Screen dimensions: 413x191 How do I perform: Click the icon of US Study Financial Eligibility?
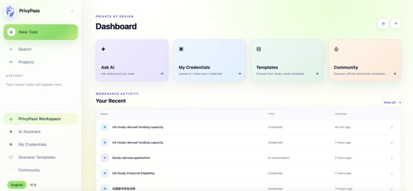click(x=105, y=174)
